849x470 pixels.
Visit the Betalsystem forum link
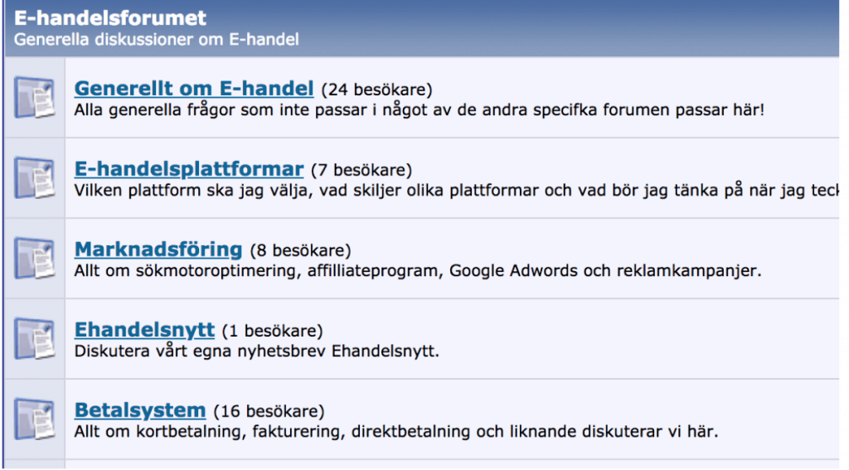[140, 410]
